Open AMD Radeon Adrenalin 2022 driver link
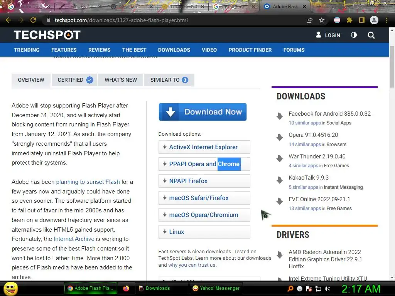The height and width of the screenshot is (296, 395). click(325, 259)
